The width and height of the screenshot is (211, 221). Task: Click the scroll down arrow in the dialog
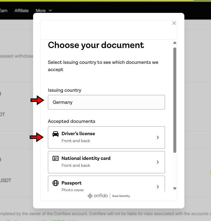pos(175,189)
